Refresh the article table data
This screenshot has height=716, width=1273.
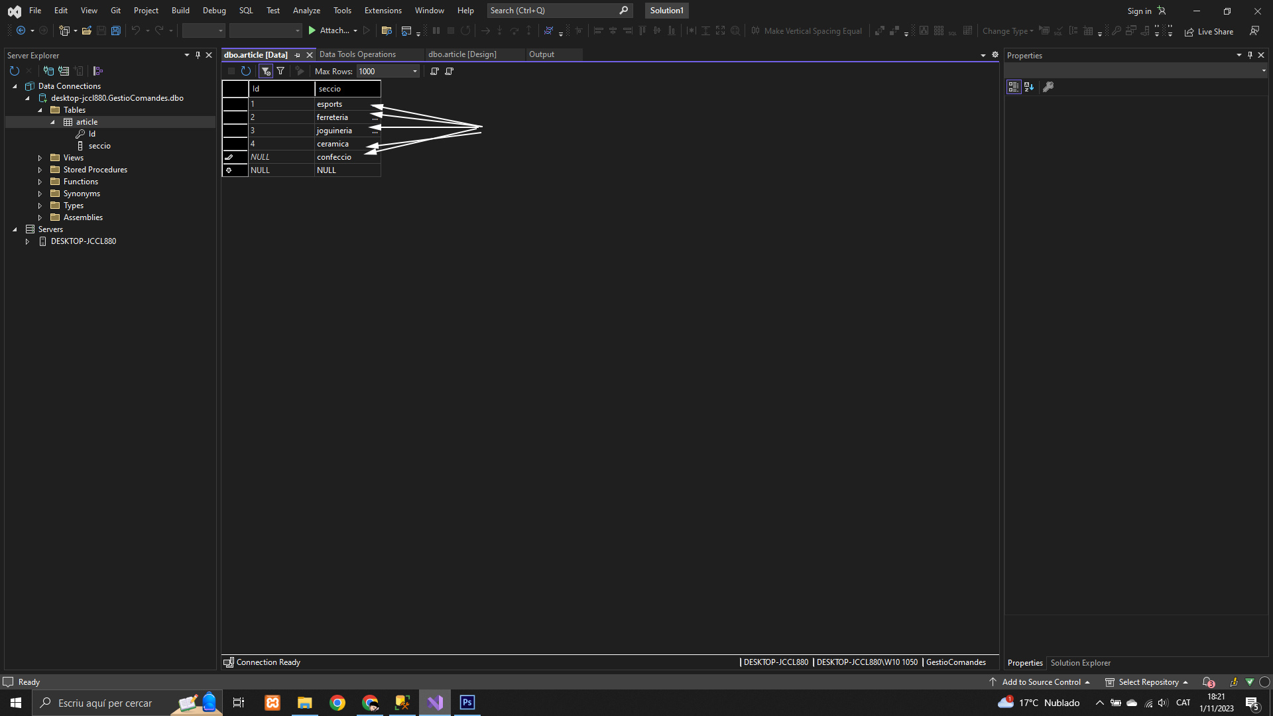click(246, 71)
